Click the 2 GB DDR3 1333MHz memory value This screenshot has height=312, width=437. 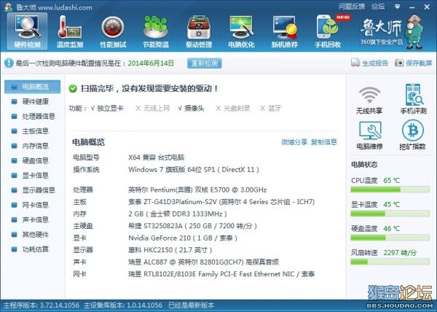click(x=178, y=214)
